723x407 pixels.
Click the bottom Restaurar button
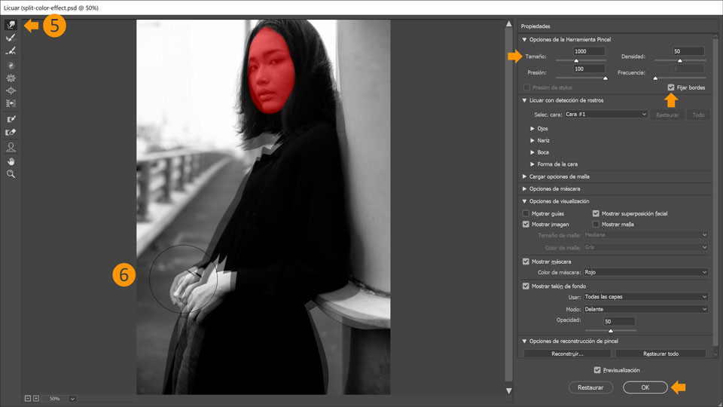[x=590, y=387]
